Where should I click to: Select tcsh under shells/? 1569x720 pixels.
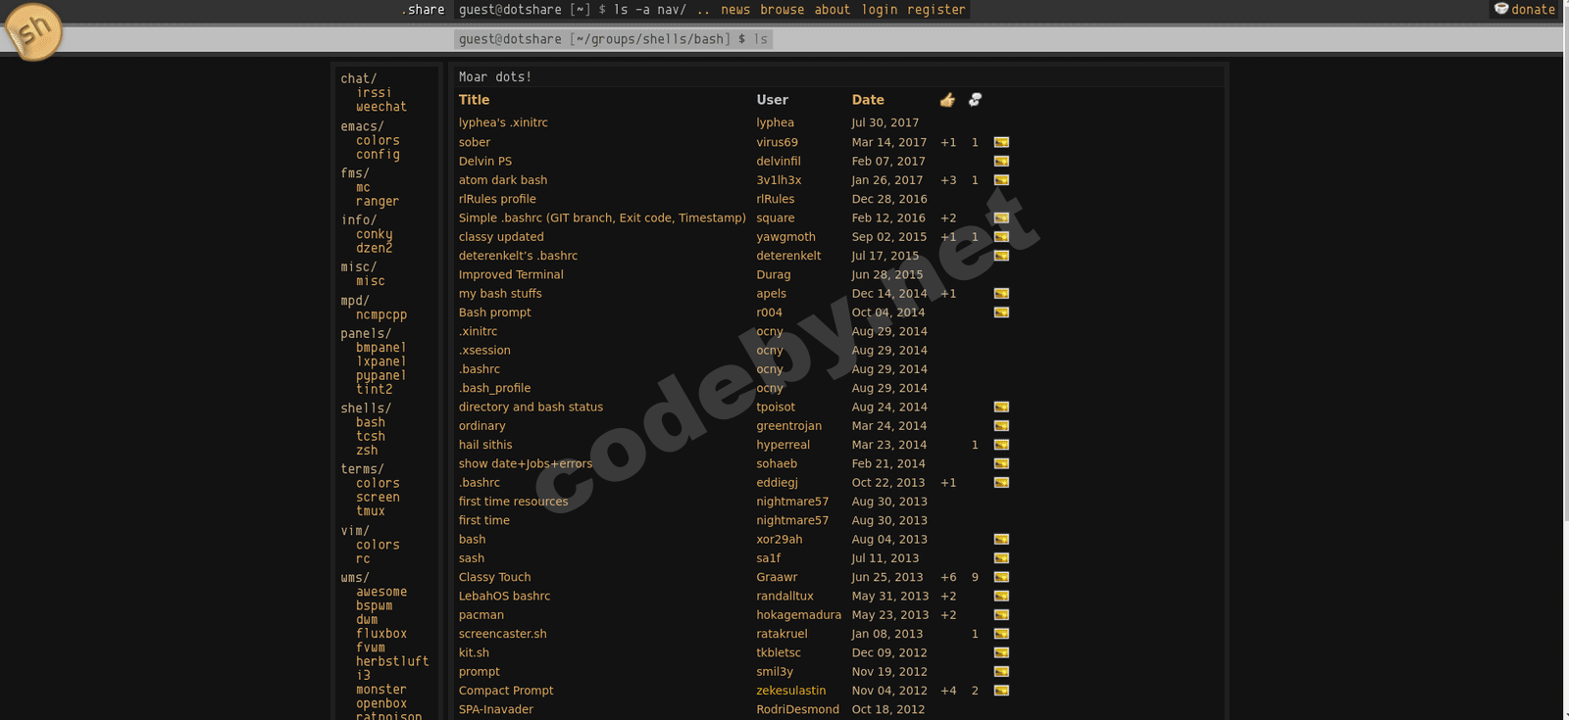[x=370, y=436]
